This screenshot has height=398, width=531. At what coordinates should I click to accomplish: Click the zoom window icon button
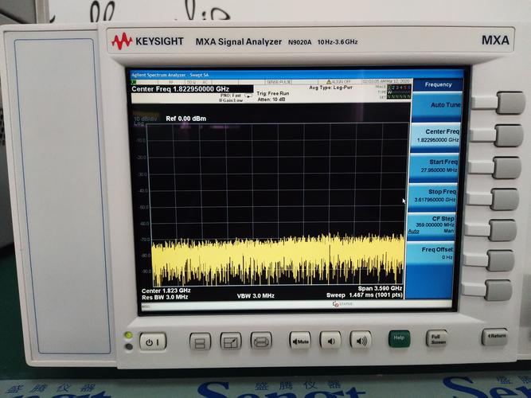(231, 341)
